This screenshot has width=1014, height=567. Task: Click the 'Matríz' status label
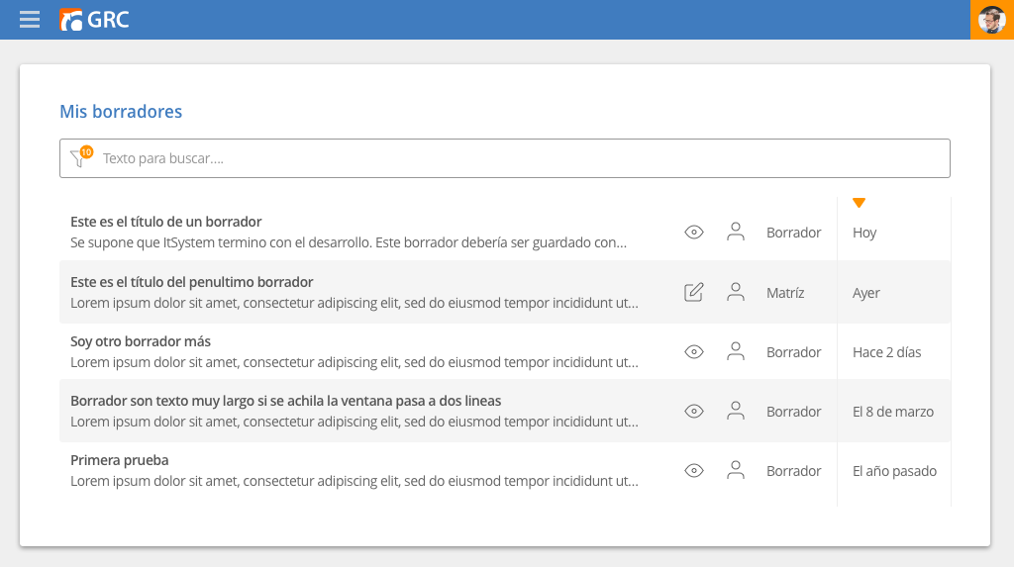tap(785, 293)
